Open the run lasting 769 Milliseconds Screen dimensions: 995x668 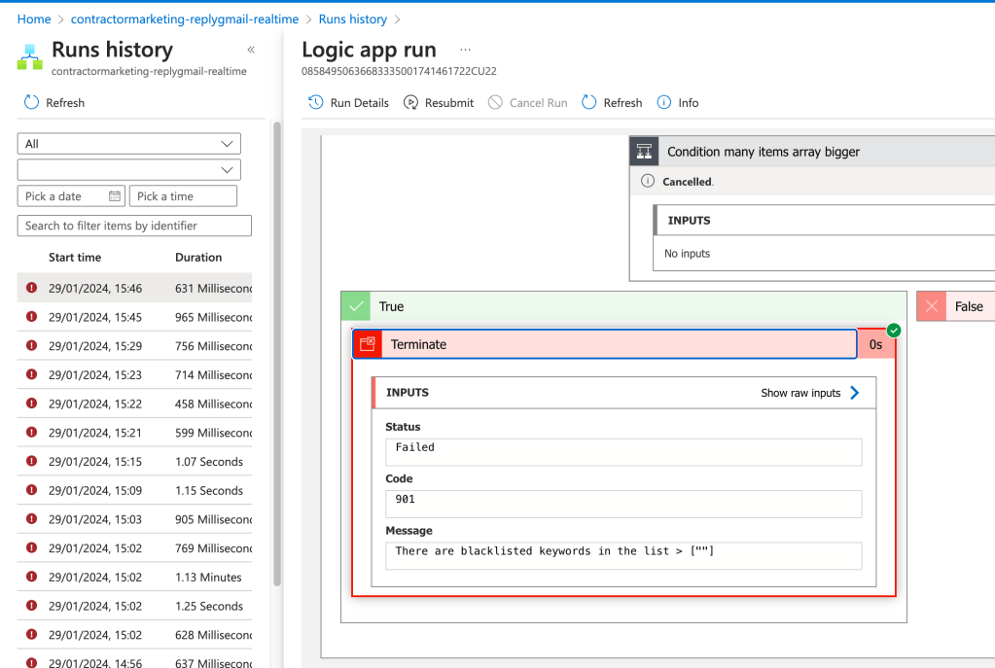[x=134, y=548]
